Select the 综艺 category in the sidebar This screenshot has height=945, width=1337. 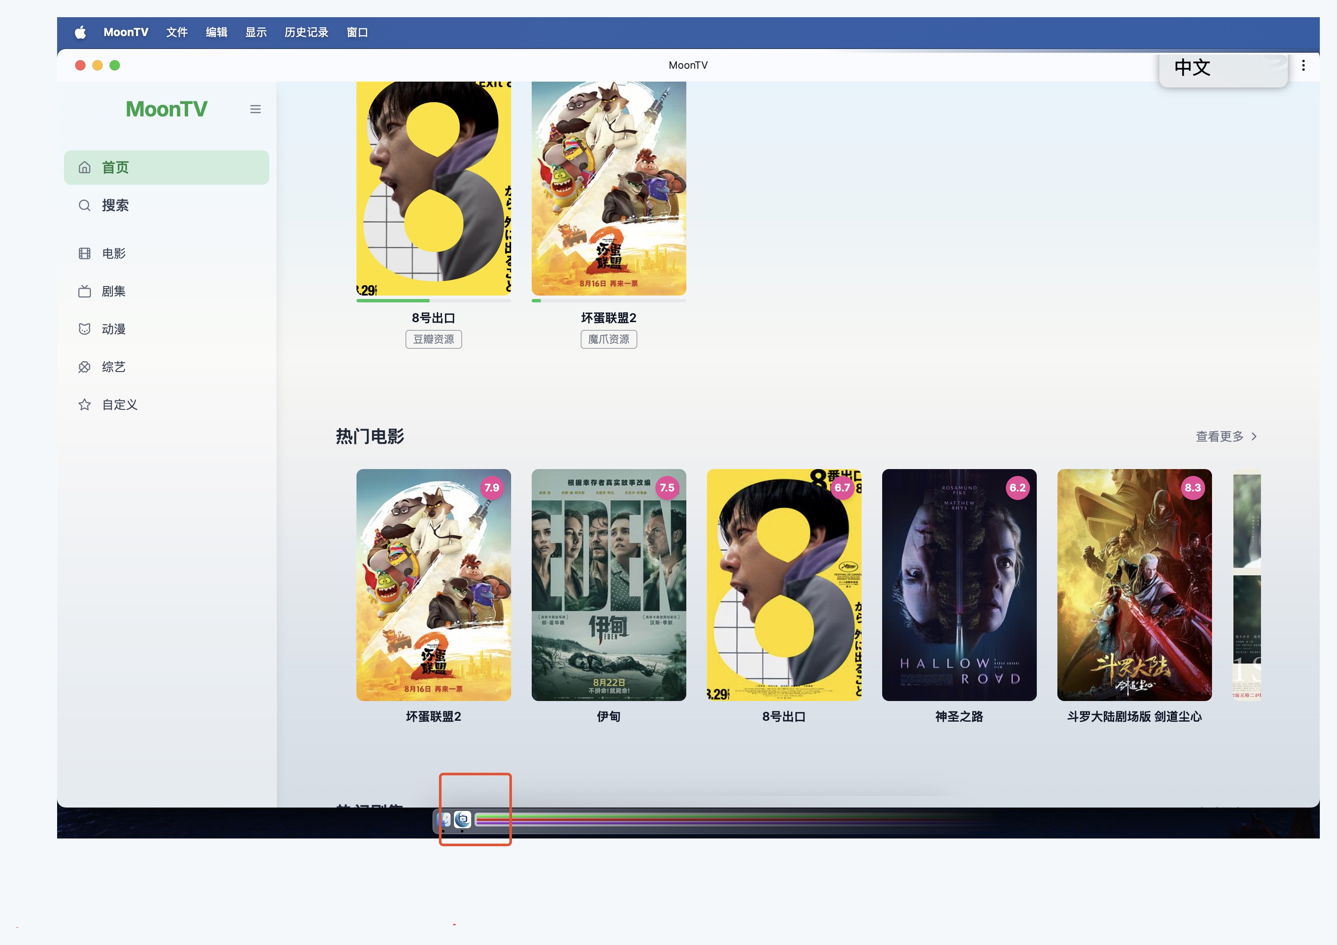[167, 367]
